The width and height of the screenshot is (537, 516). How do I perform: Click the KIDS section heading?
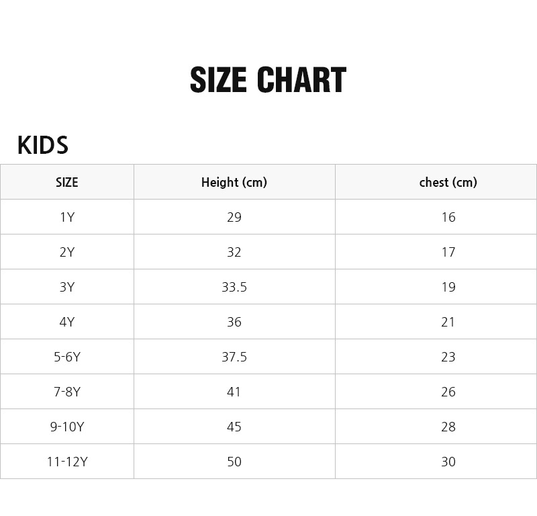click(x=42, y=145)
